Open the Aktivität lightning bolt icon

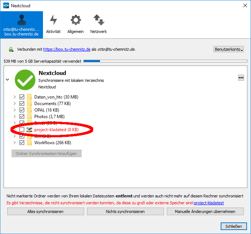click(x=53, y=20)
